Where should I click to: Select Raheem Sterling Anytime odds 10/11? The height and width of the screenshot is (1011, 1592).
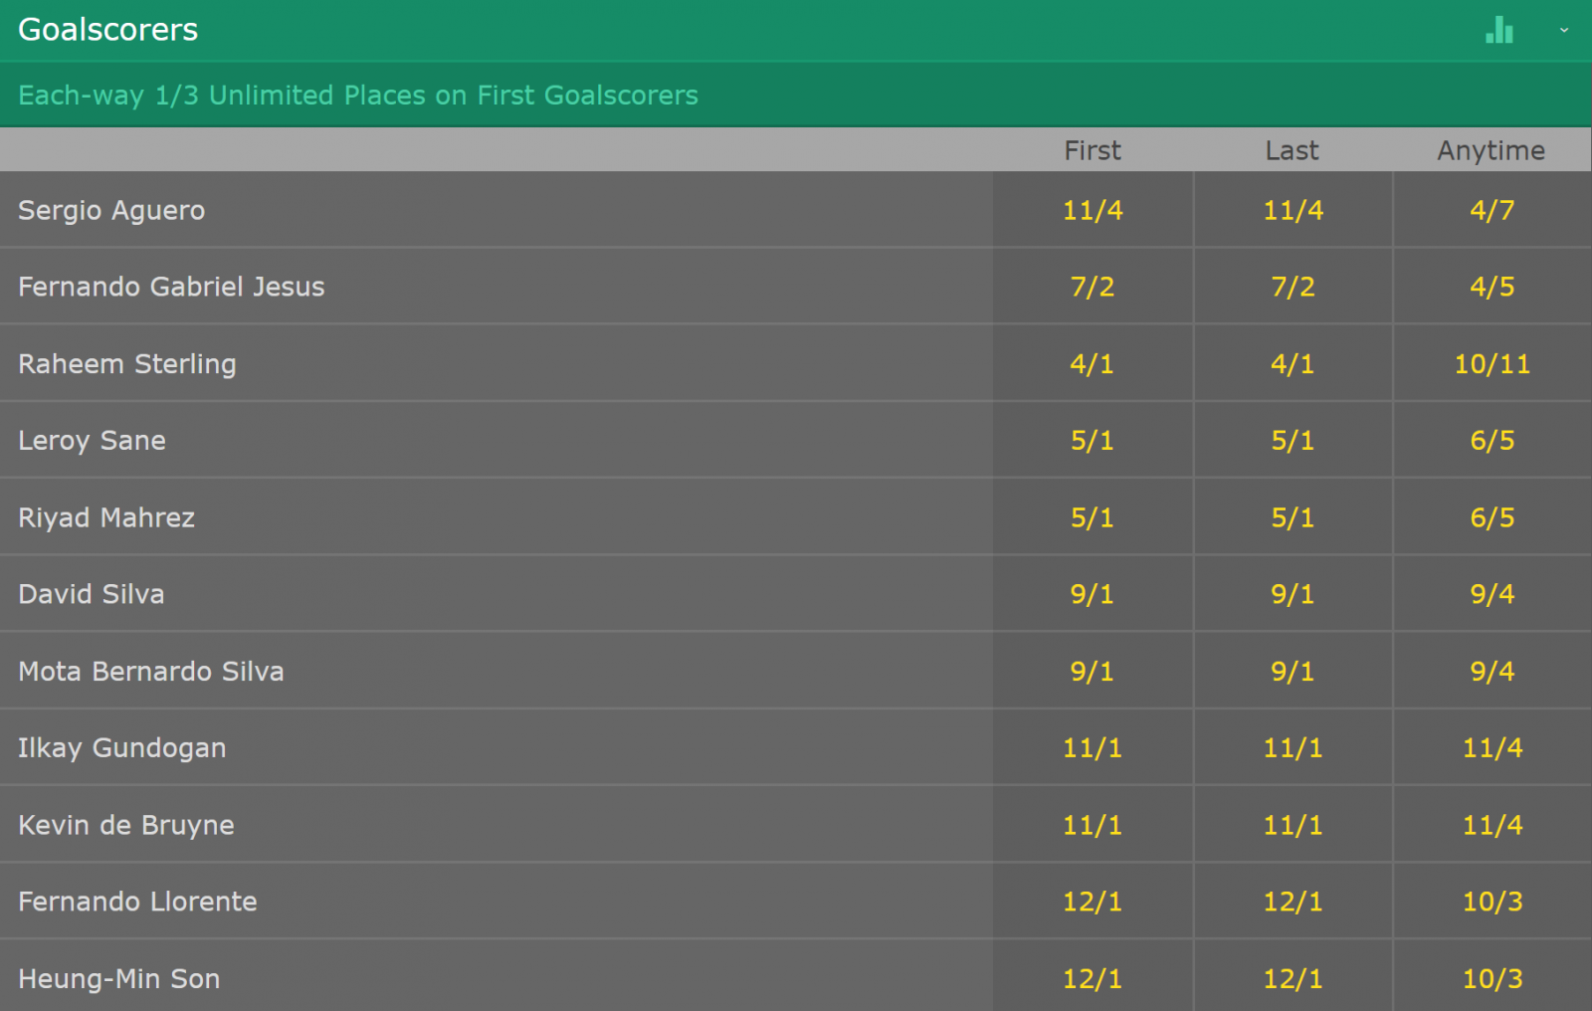pos(1492,364)
